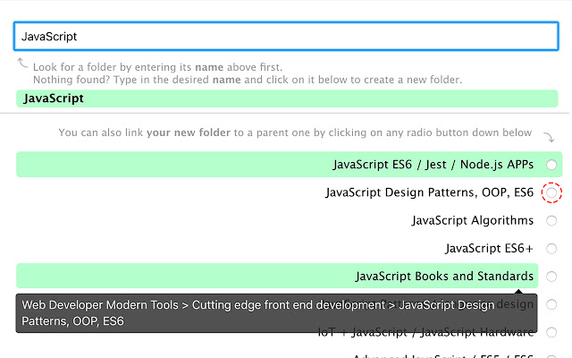The width and height of the screenshot is (572, 358).
Task: Select the green JavaScript new-folder suggestion
Action: point(287,98)
